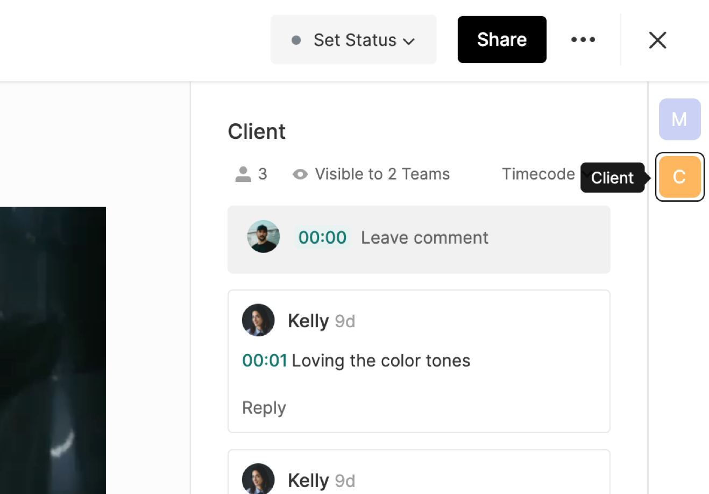The height and width of the screenshot is (494, 709).
Task: Click the members count person icon
Action: (x=243, y=174)
